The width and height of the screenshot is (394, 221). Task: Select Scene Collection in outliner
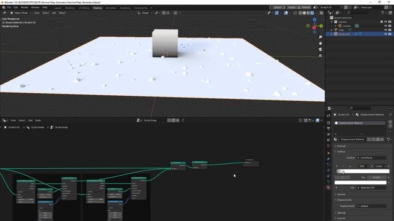coord(343,18)
